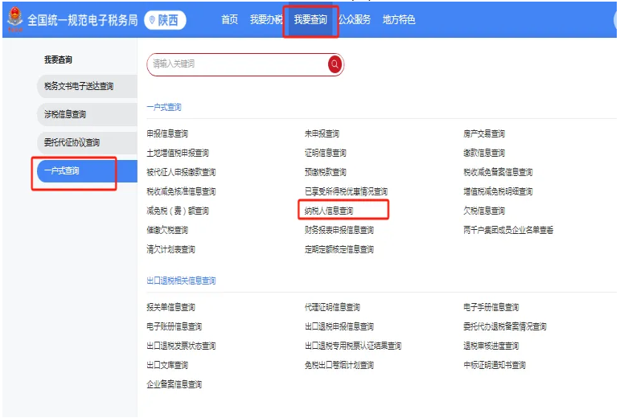Image resolution: width=620 pixels, height=418 pixels.
Task: Select 税务文书电子送达查询 in the sidebar
Action: tap(79, 86)
